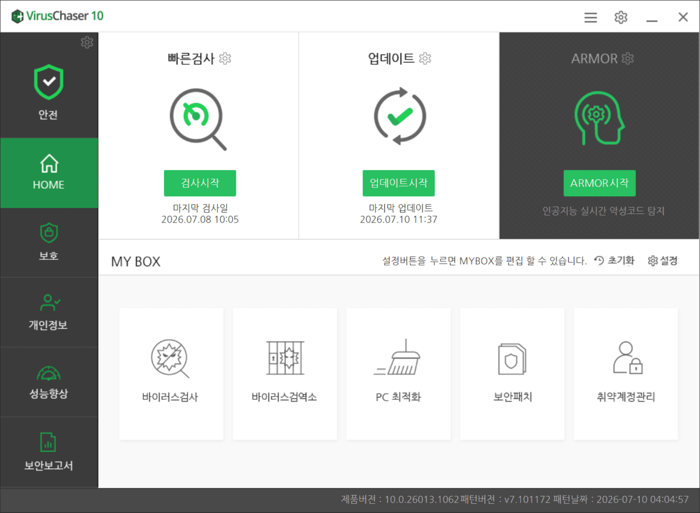Click 인공지능 실시간 악성코드 탐지 text
The image size is (700, 513).
[604, 211]
